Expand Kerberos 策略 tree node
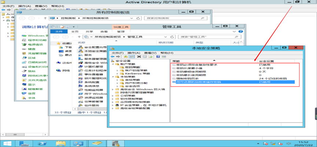 (x=118, y=73)
